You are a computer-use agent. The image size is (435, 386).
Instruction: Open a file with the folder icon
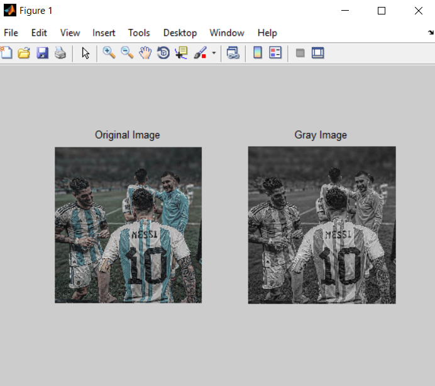click(24, 54)
